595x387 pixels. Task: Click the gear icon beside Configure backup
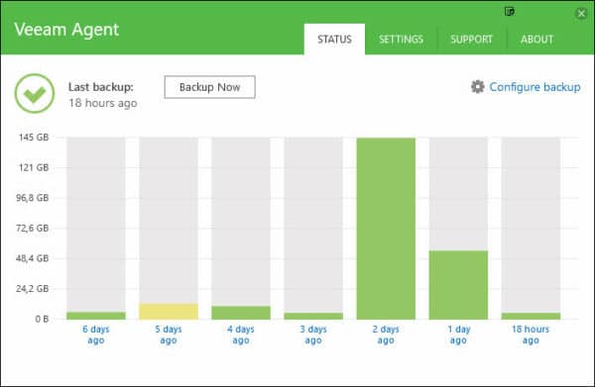(477, 87)
